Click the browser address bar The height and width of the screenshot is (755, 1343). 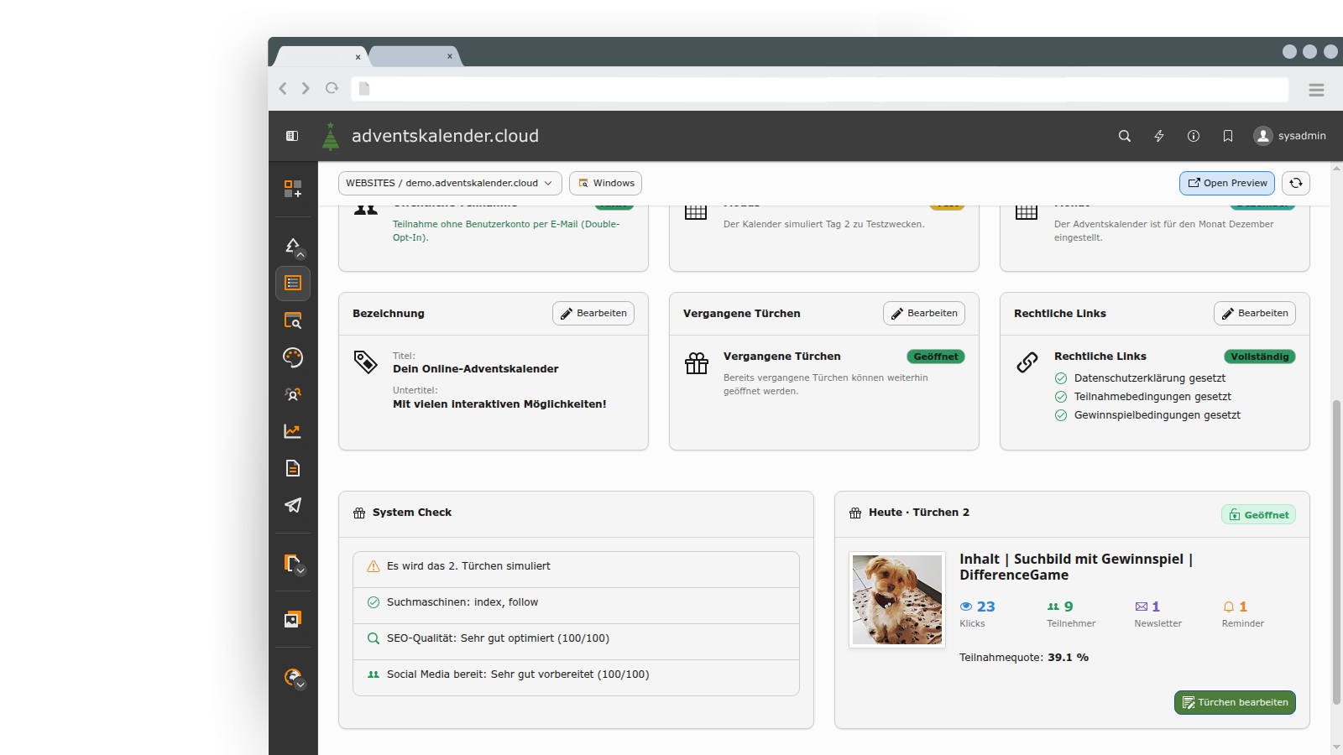(820, 89)
